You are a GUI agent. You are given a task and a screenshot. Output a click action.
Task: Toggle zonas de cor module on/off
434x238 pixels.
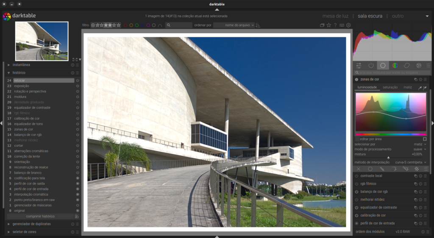pos(356,79)
